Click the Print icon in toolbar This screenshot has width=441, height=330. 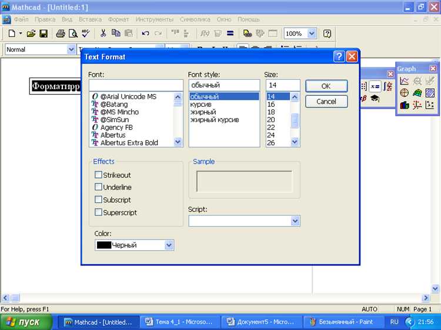[x=61, y=33]
